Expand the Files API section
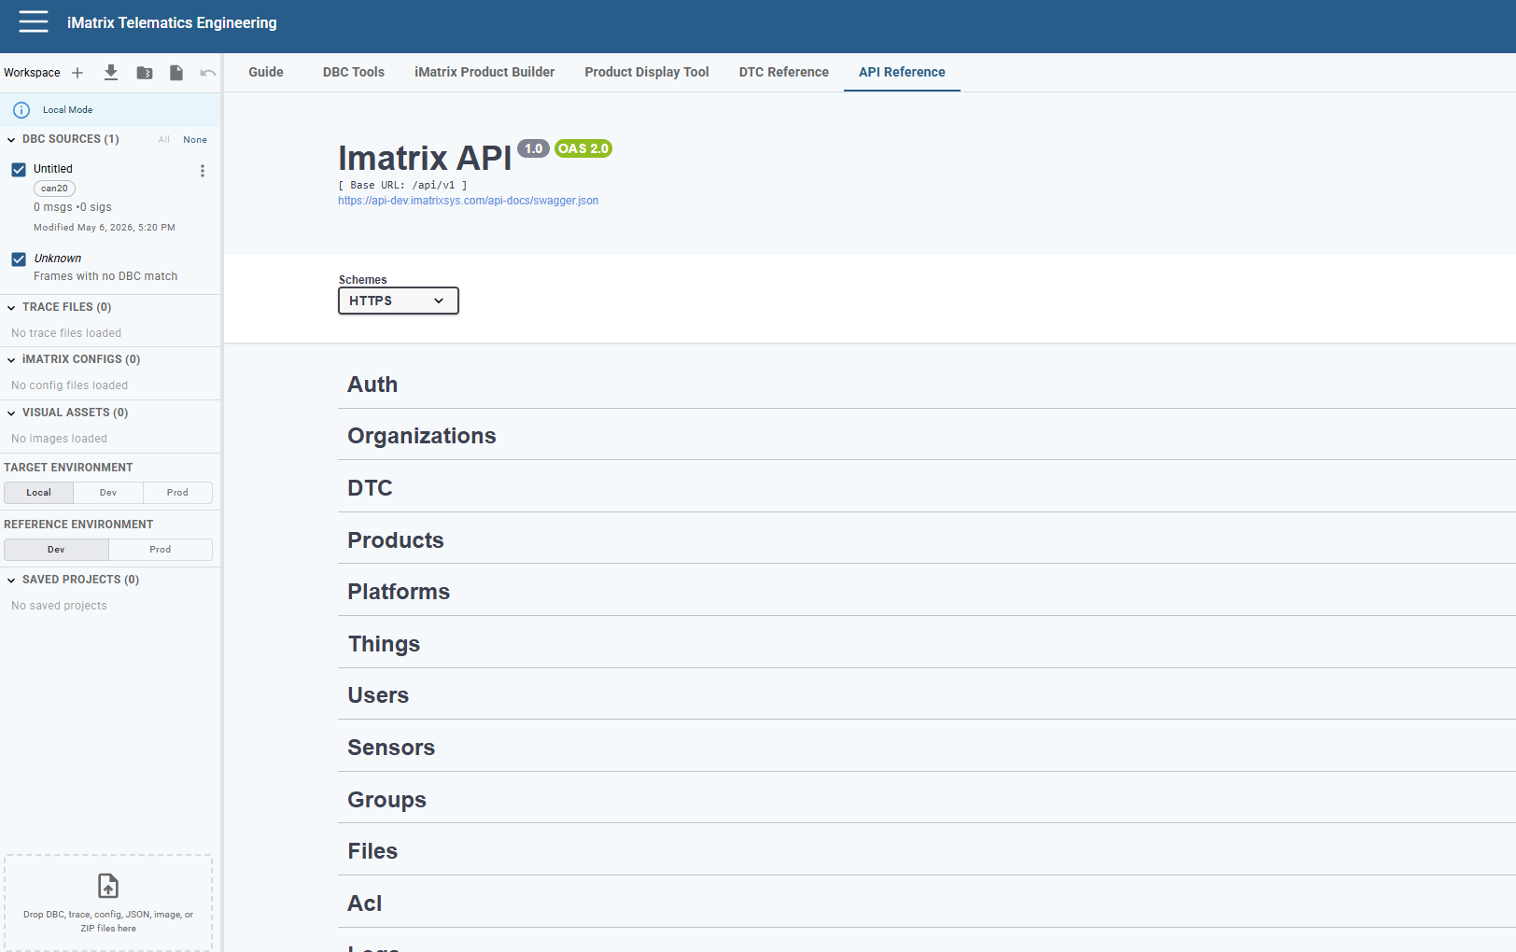This screenshot has width=1516, height=952. 927,851
